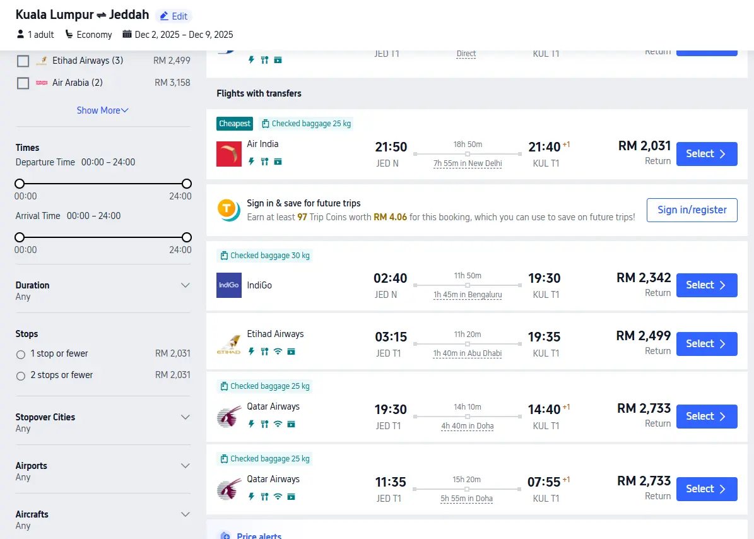
Task: Expand the Airports filter section
Action: (x=186, y=466)
